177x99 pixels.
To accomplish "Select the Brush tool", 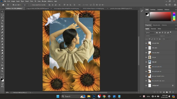I will coord(2,36).
